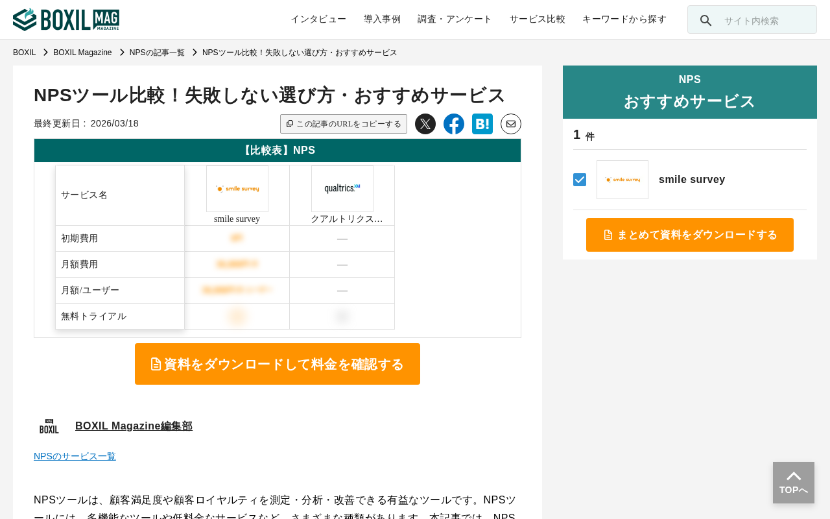Click the BOXIL MAG logo
Screen dimensions: 830x519
tap(66, 19)
